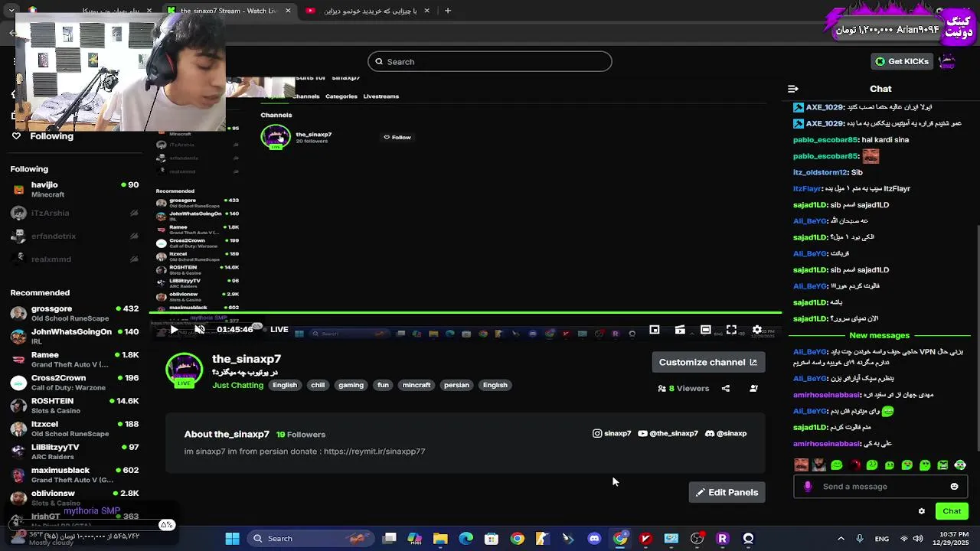Open offline erfandetrix channel

coord(74,236)
